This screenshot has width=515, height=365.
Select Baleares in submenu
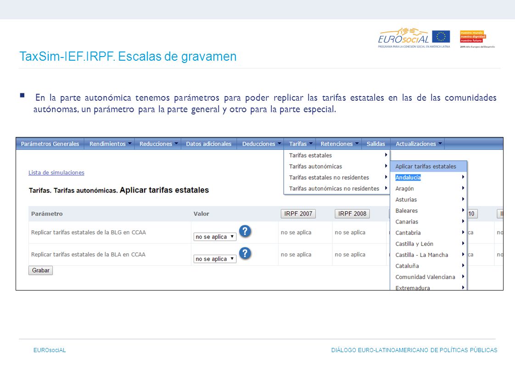click(428, 211)
